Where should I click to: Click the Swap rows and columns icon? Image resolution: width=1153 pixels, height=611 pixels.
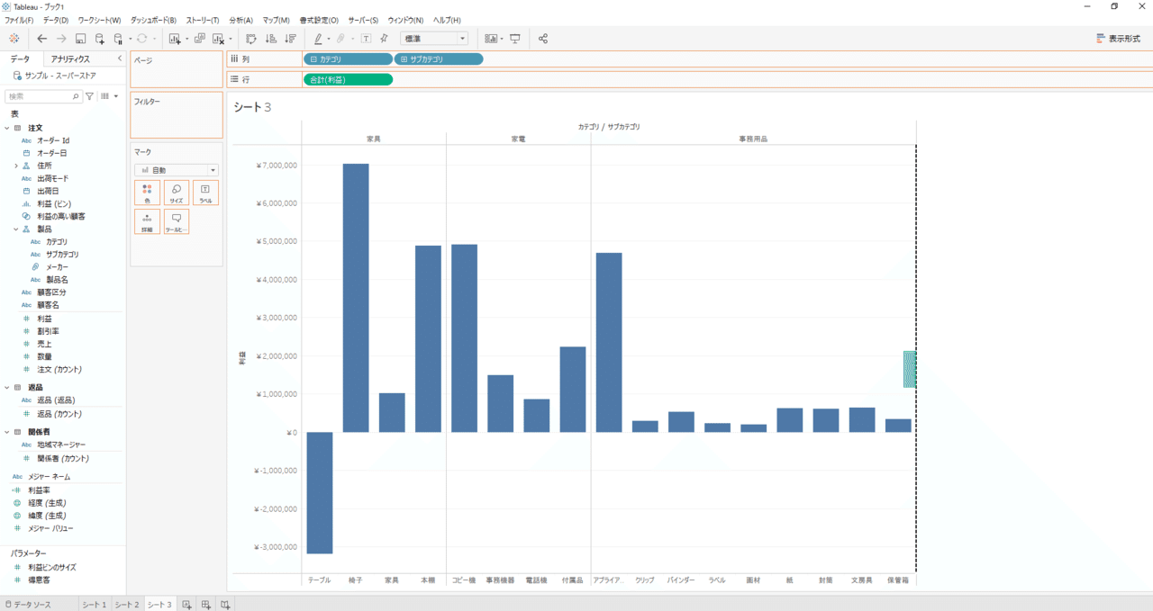251,39
